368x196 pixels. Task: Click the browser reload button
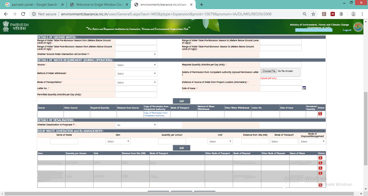[x=23, y=14]
